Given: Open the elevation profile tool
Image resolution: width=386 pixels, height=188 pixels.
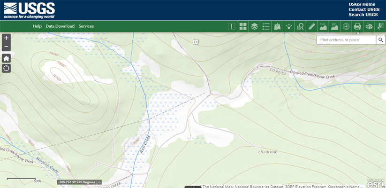Looking at the screenshot, I should point(323,26).
